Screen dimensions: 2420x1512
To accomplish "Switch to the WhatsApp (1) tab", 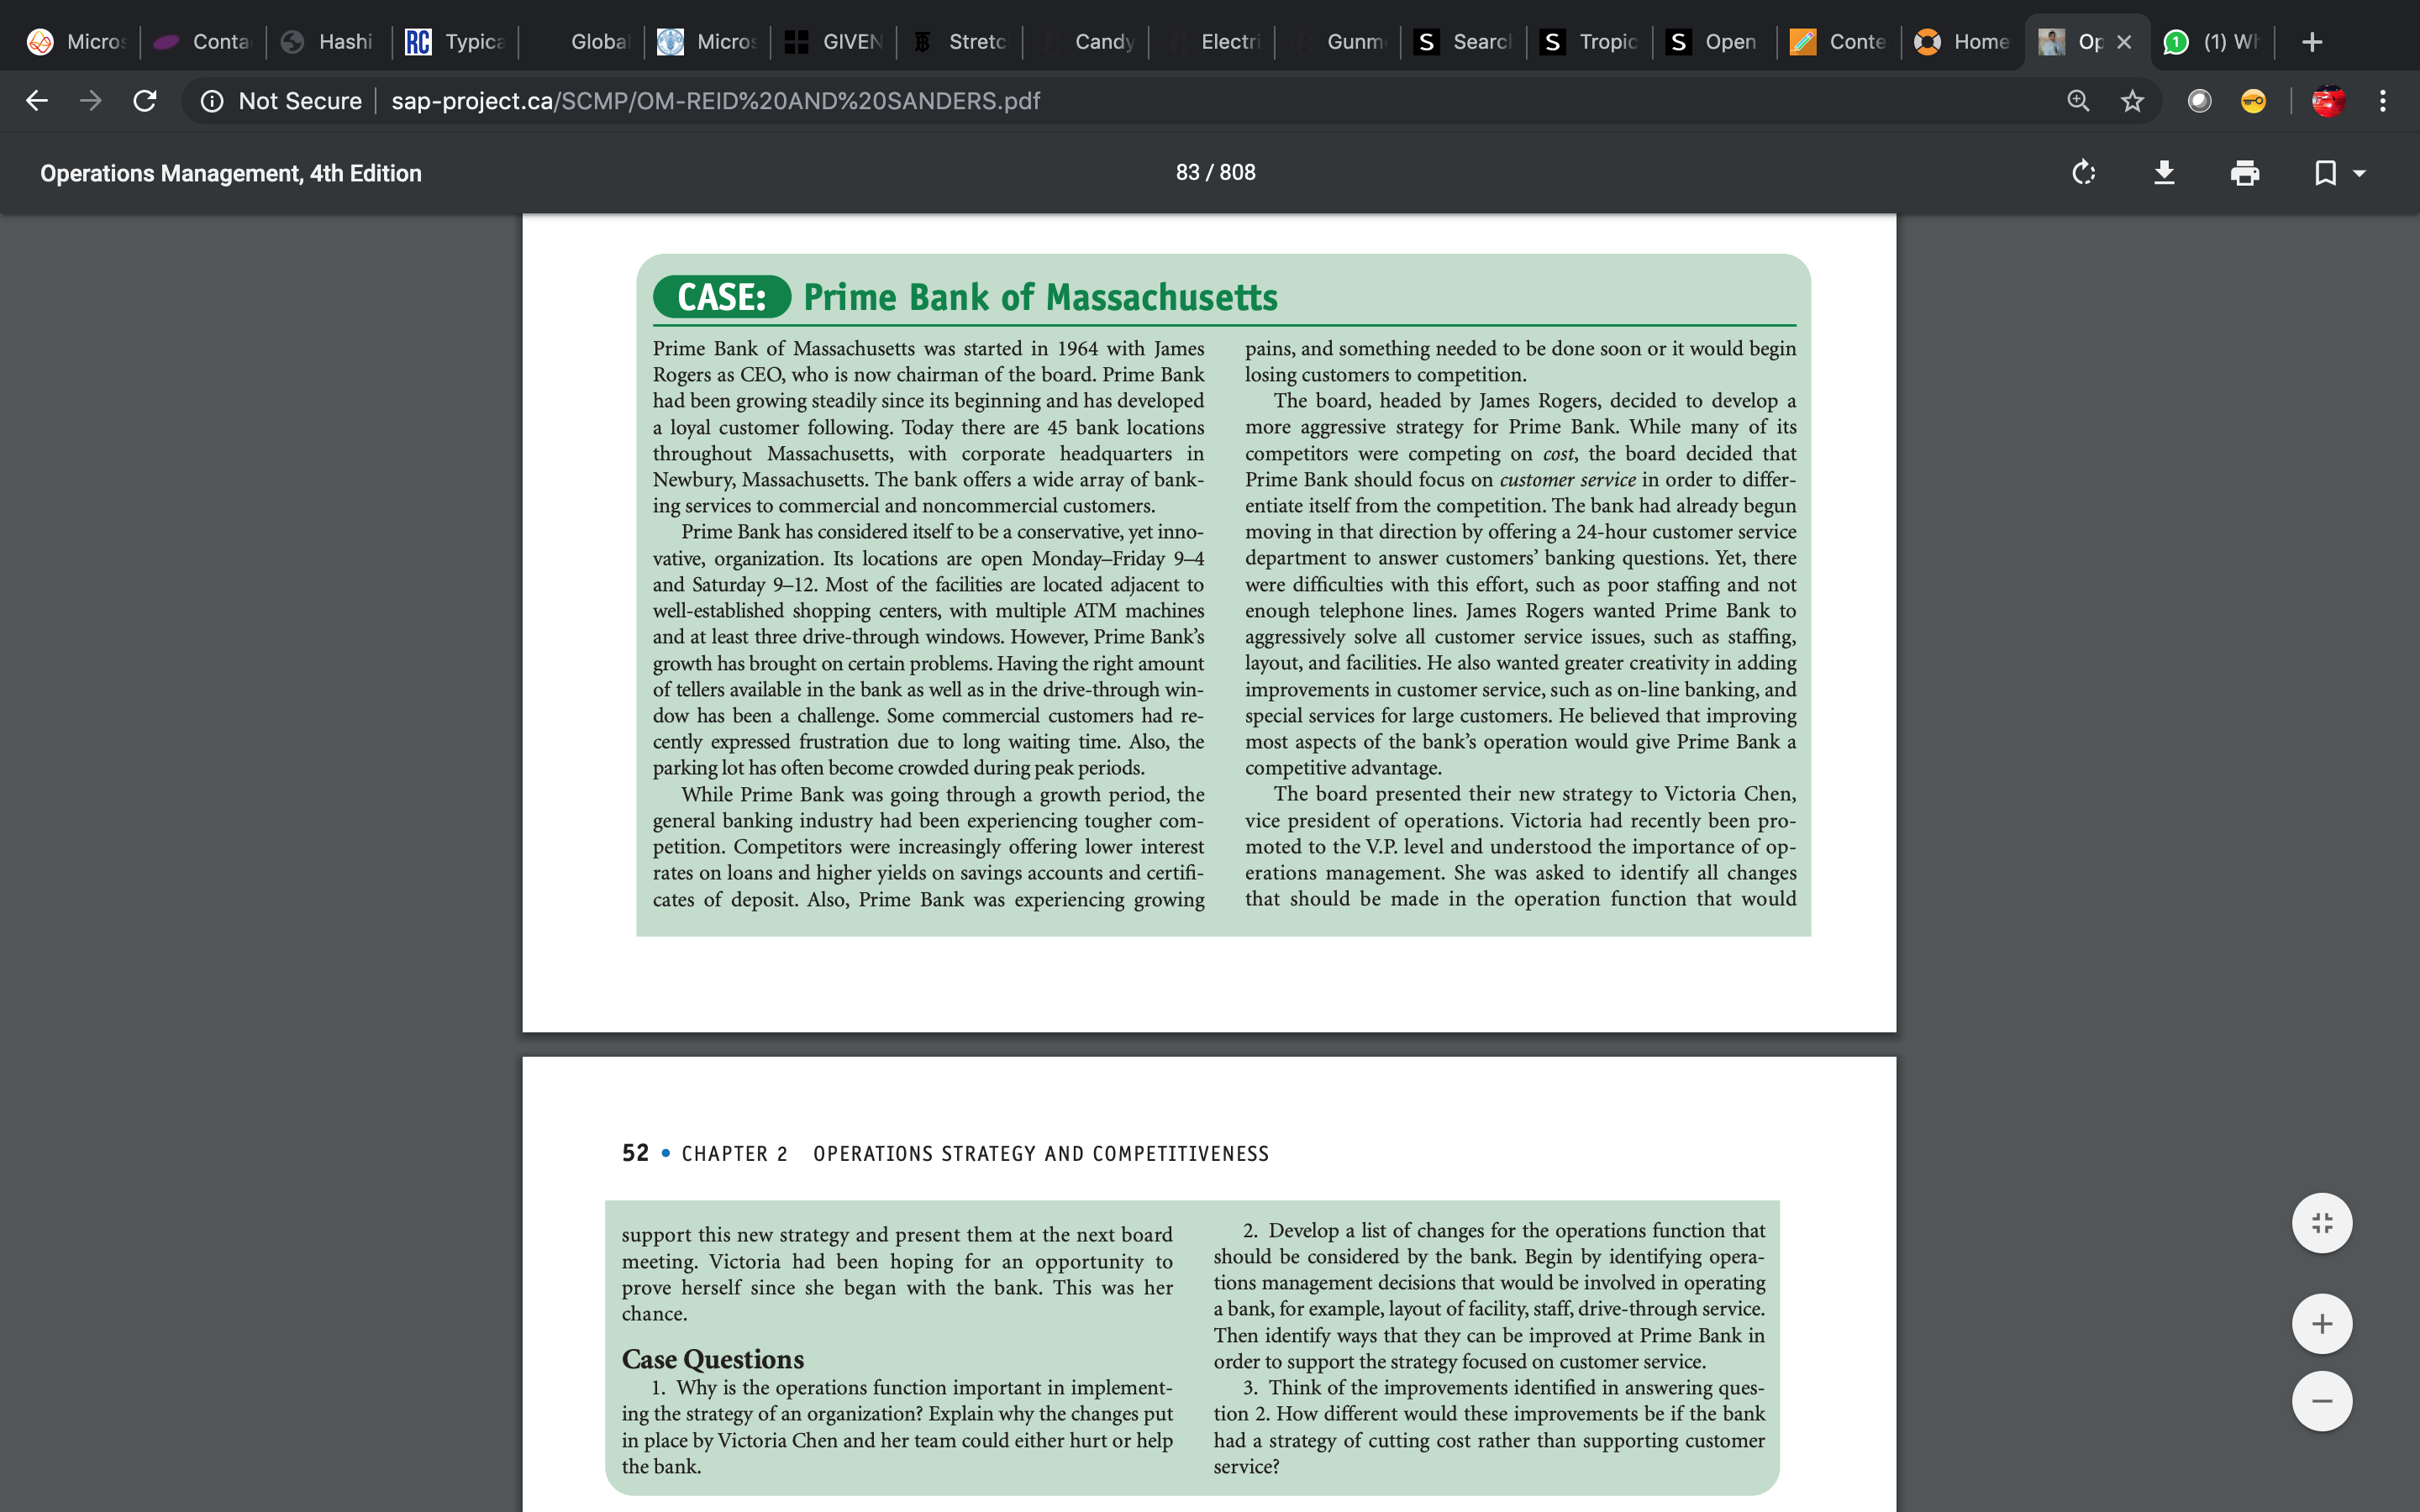I will point(2214,42).
